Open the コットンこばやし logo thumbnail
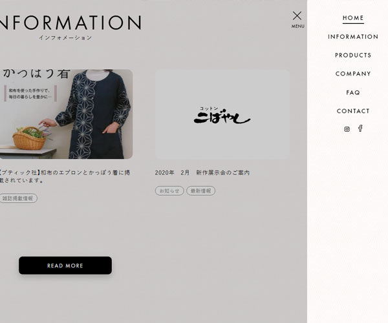This screenshot has width=388, height=323. point(222,114)
